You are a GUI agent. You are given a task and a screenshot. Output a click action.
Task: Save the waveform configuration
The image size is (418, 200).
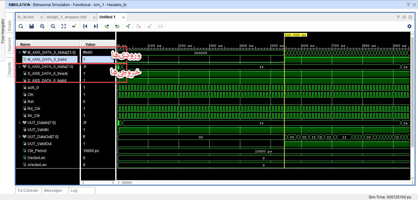32,27
